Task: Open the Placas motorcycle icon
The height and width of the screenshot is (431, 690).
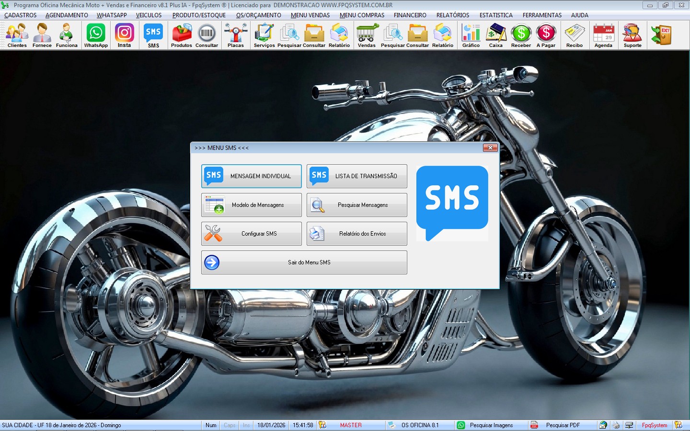Action: (235, 35)
